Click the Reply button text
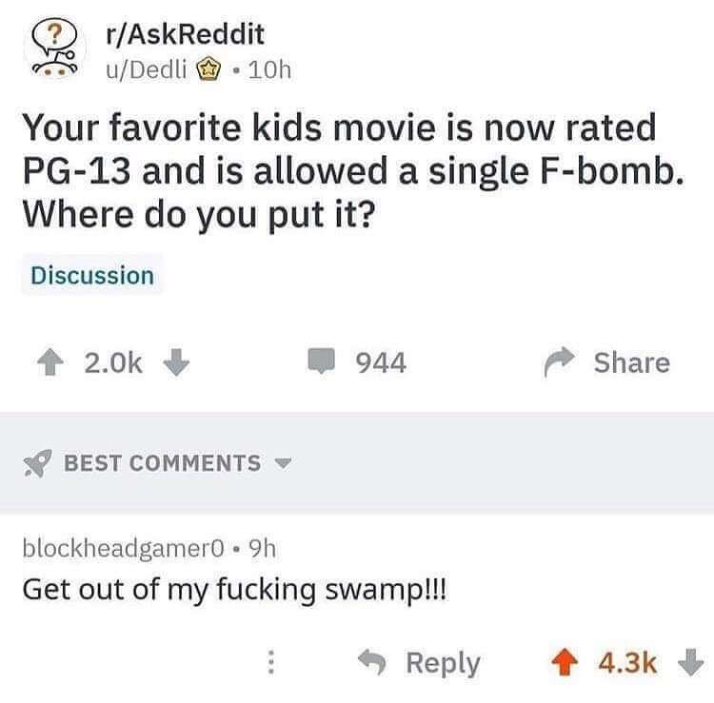Image resolution: width=714 pixels, height=703 pixels. (x=443, y=663)
